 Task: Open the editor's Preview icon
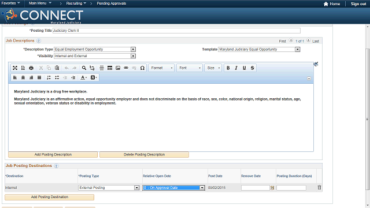[23, 68]
